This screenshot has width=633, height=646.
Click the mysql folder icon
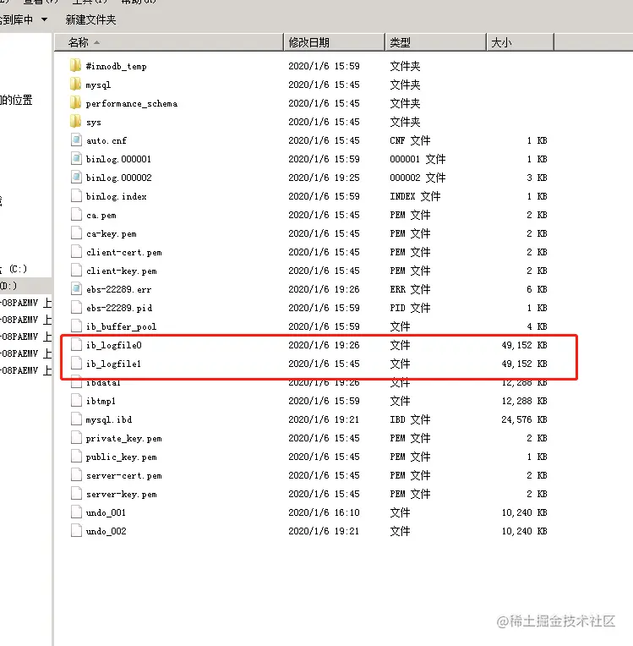(76, 84)
